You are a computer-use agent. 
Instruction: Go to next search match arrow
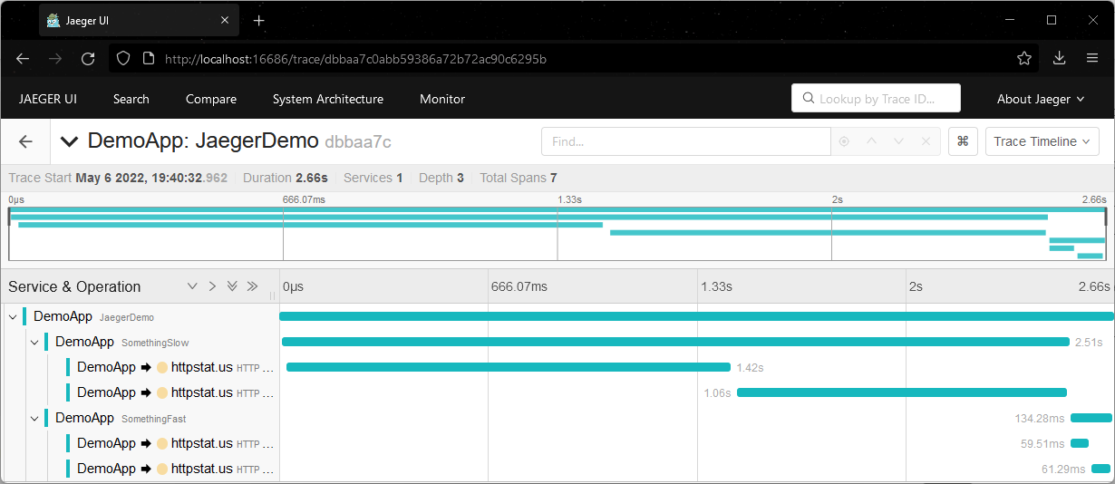898,141
